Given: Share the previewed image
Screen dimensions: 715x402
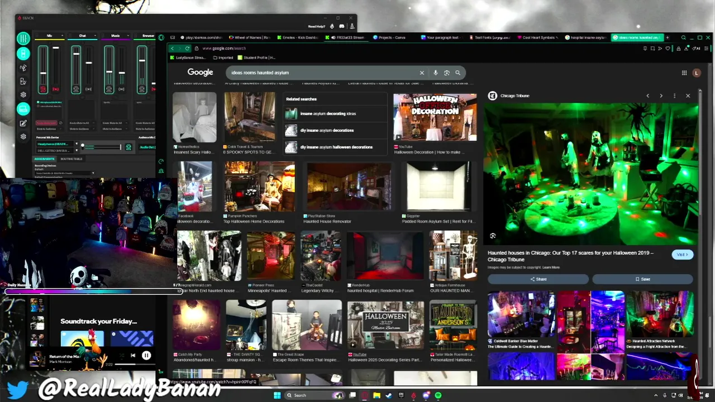Looking at the screenshot, I should coord(538,279).
